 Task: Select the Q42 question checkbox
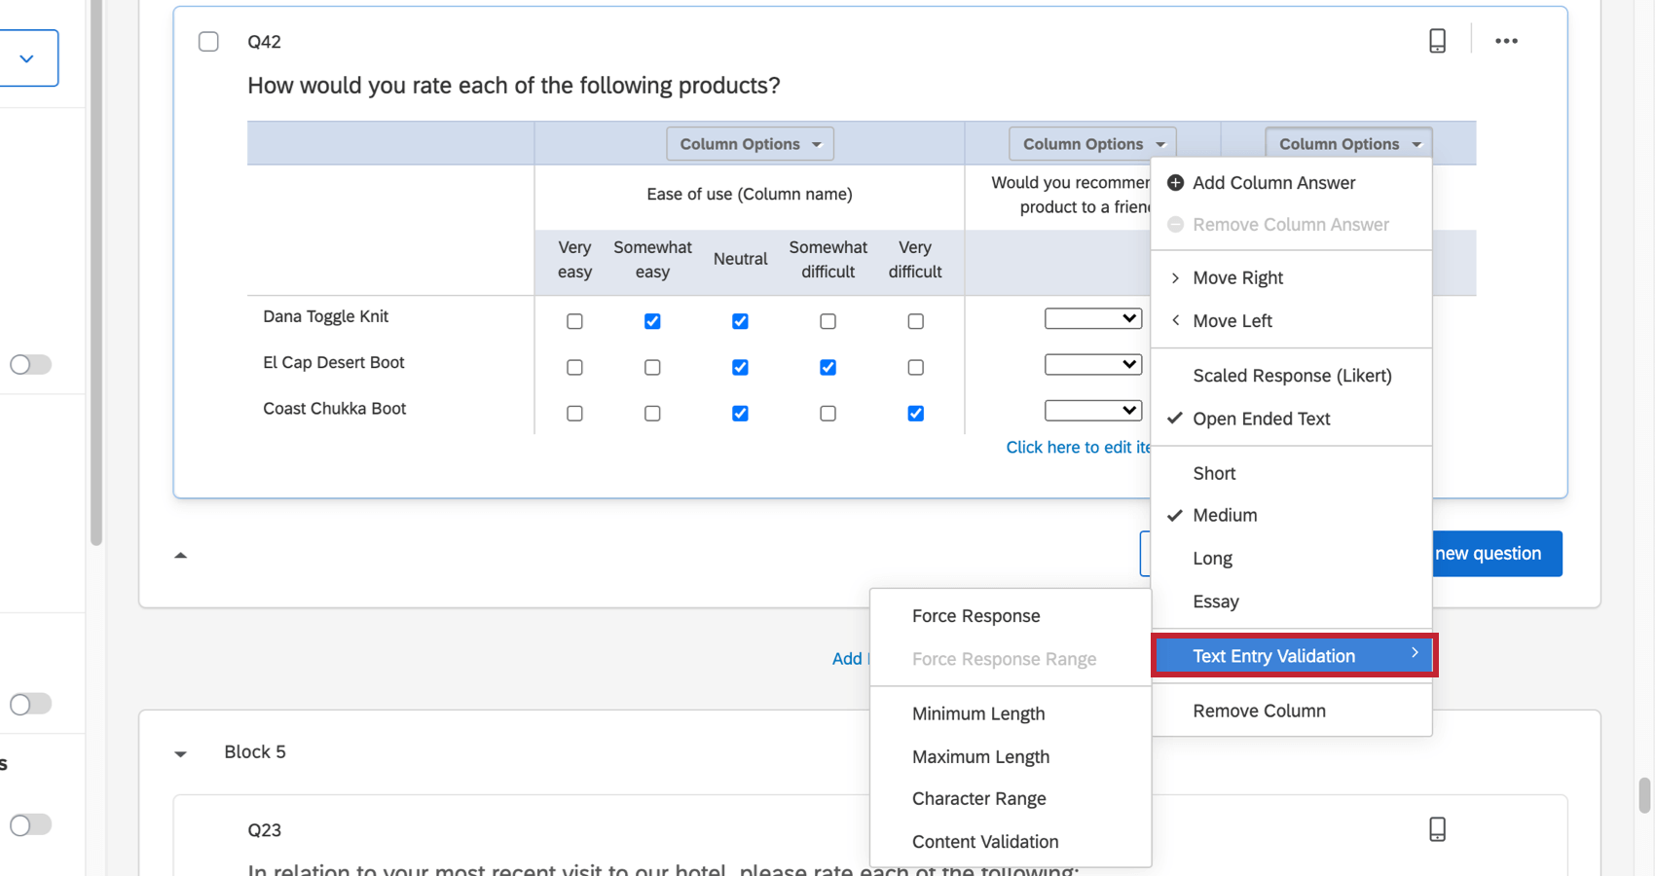pos(208,41)
